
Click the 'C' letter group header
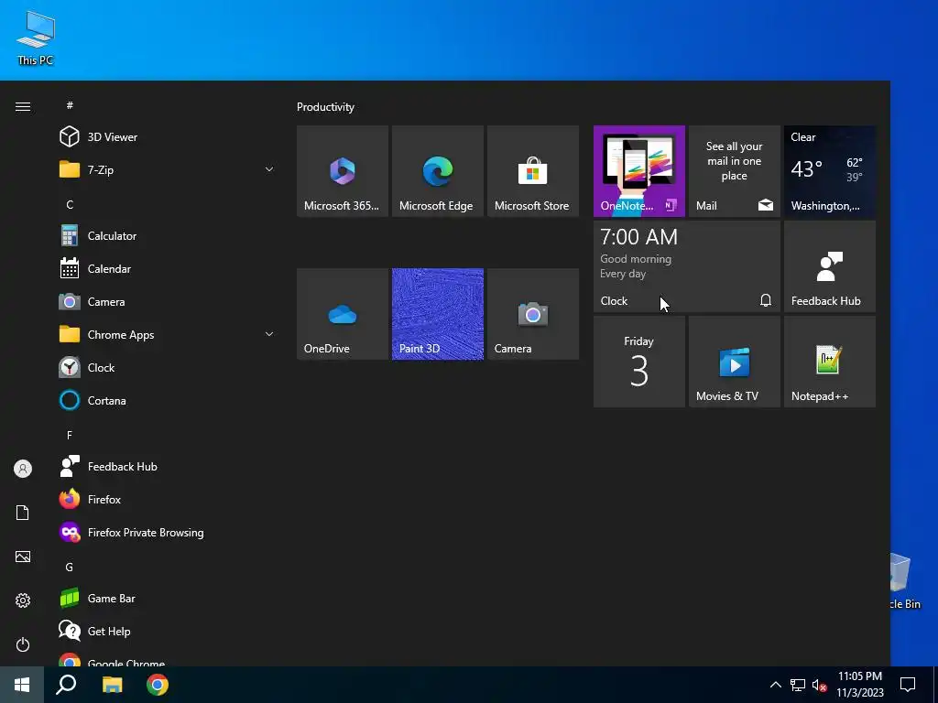click(70, 204)
